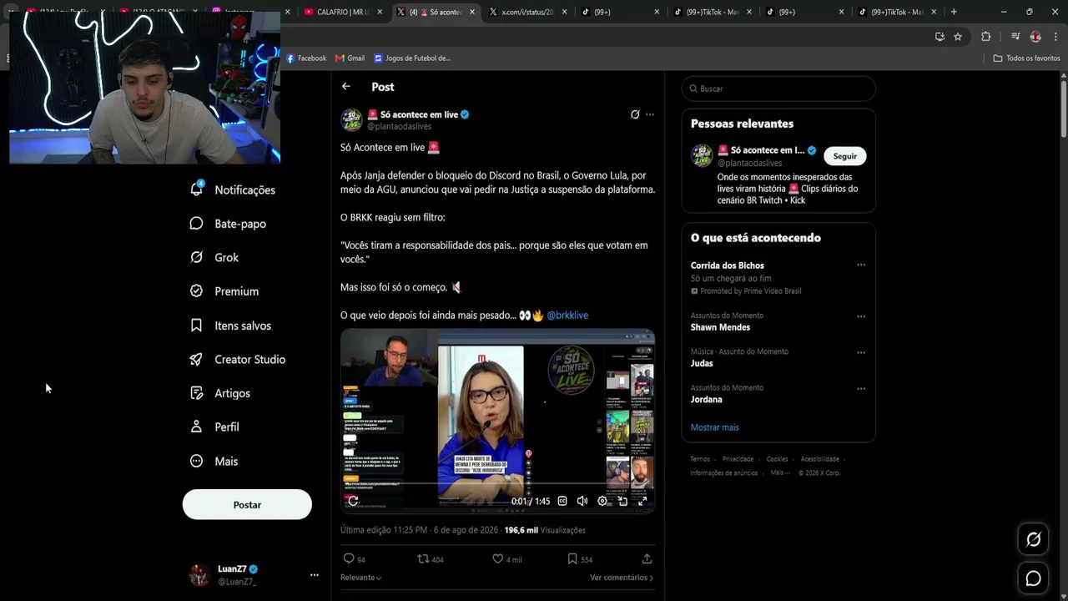Click the install/cast icon in the address bar
The height and width of the screenshot is (601, 1068).
point(940,37)
